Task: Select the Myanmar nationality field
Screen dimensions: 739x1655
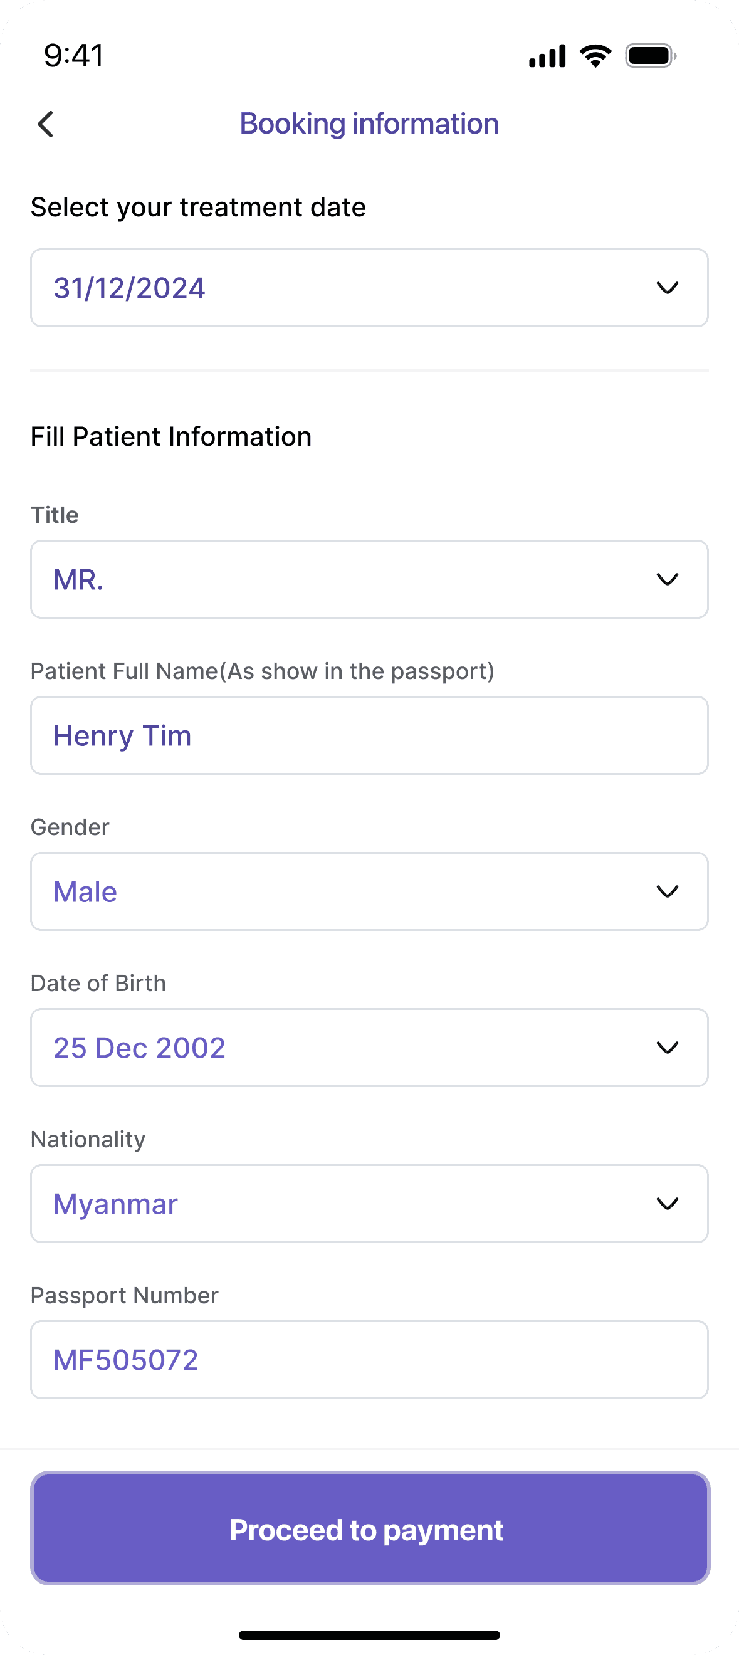Action: pos(370,1204)
